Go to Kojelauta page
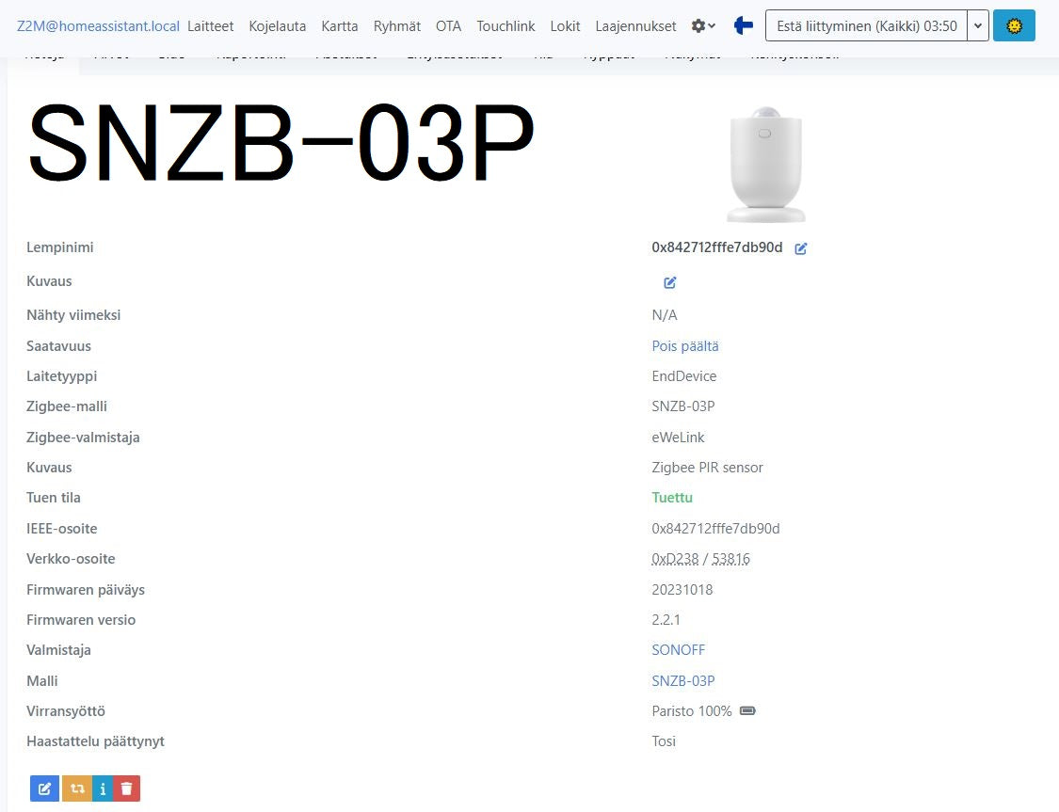The height and width of the screenshot is (812, 1059). point(278,25)
